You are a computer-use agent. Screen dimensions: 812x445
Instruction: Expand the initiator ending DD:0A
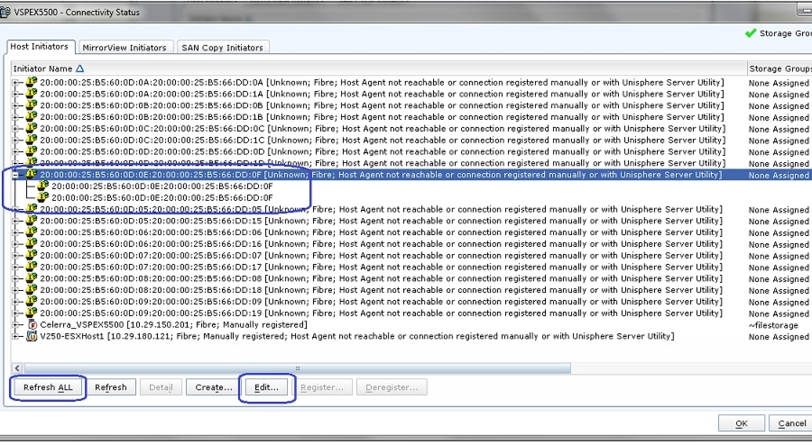point(16,83)
